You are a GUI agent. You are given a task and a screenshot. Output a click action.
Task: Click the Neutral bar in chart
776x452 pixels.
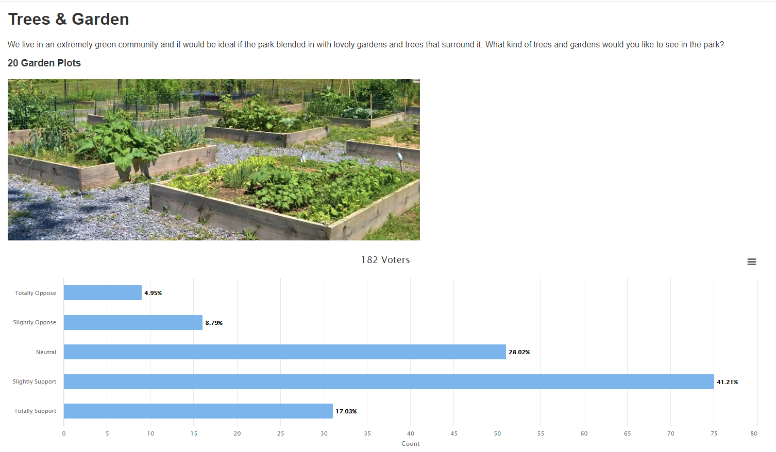285,352
